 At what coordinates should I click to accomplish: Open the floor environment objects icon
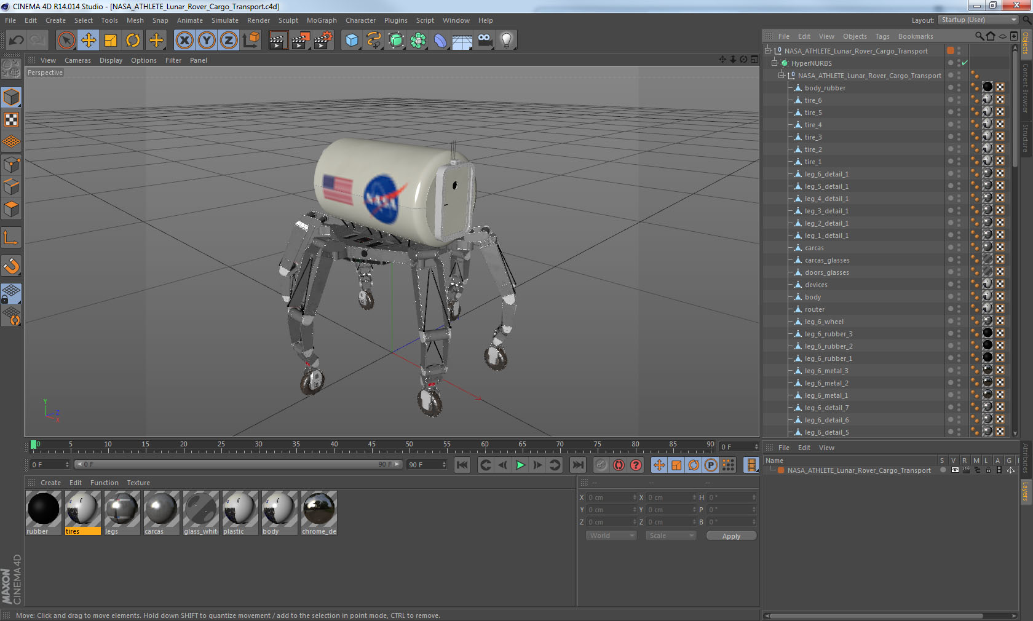pos(462,41)
